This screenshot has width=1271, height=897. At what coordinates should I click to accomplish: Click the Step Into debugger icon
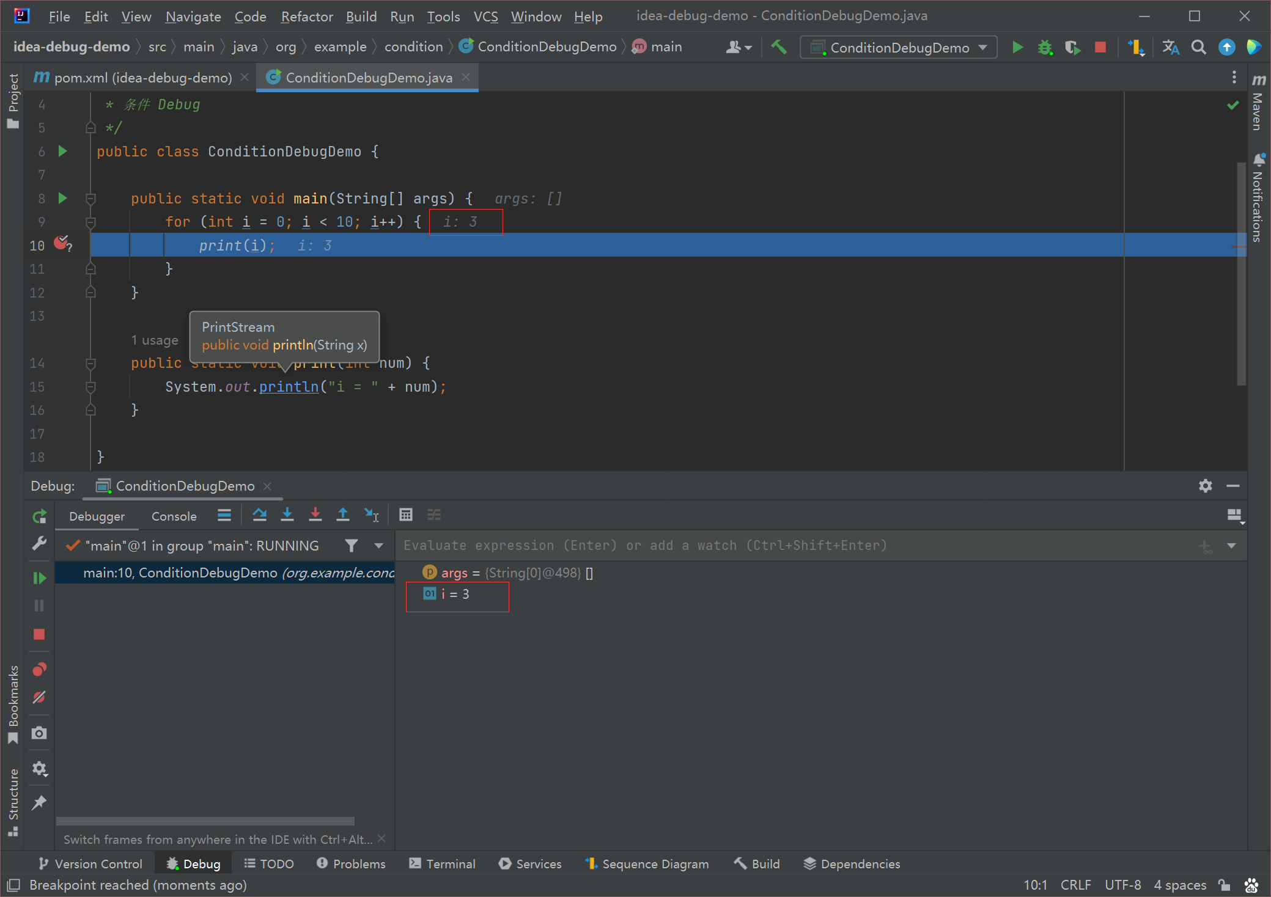point(287,514)
